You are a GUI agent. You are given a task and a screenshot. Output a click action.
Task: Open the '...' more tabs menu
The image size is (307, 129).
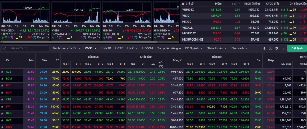[254, 48]
